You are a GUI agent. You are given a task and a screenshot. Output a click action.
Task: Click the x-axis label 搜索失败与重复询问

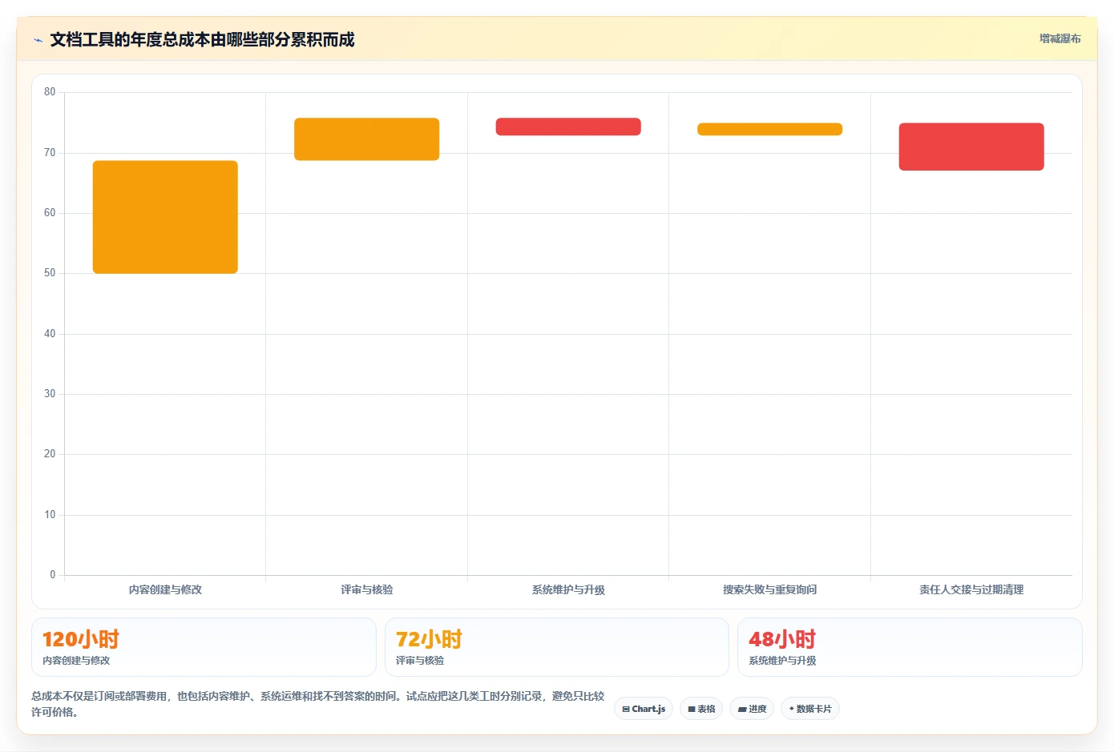769,589
